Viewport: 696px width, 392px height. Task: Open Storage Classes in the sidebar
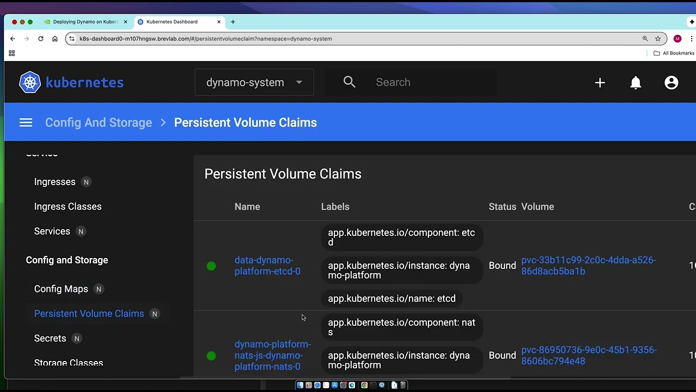point(68,363)
